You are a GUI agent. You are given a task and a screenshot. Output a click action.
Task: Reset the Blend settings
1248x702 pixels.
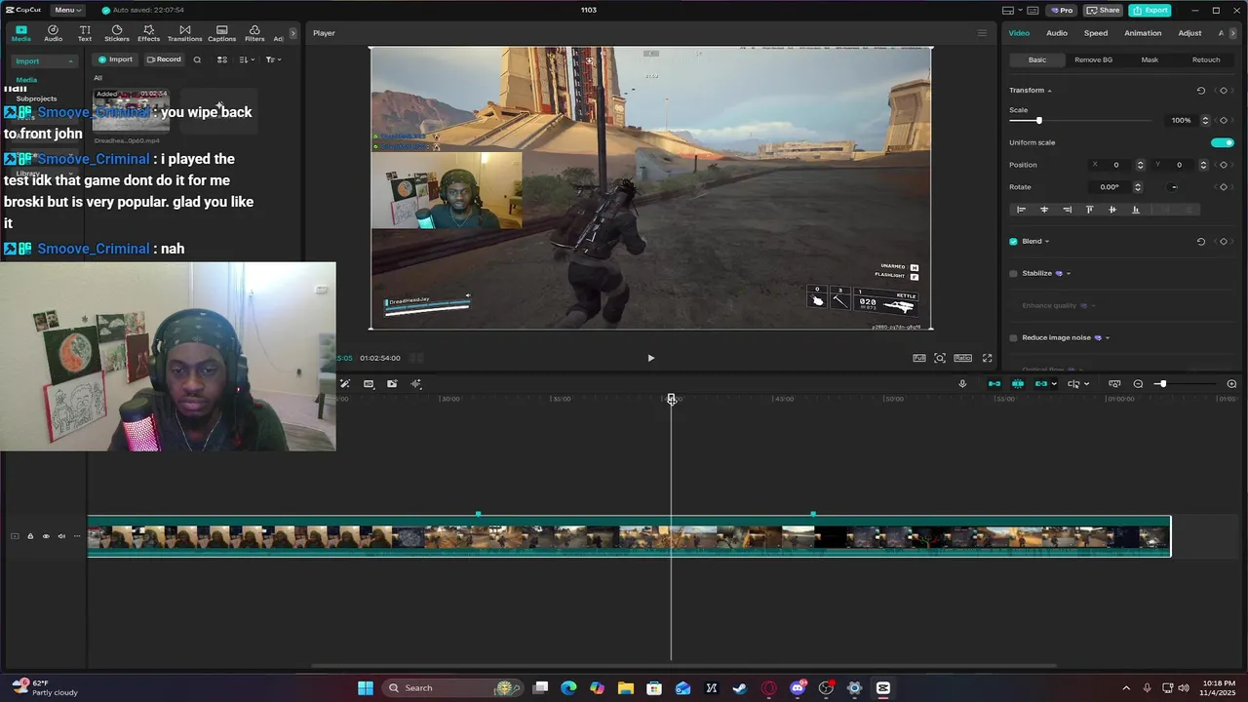click(x=1201, y=242)
